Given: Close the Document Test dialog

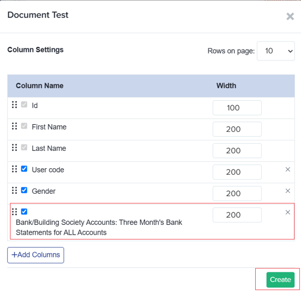Looking at the screenshot, I should point(290,16).
